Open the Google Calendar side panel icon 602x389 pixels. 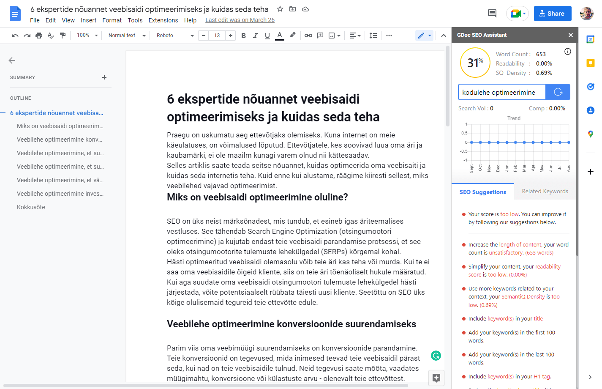coord(591,39)
